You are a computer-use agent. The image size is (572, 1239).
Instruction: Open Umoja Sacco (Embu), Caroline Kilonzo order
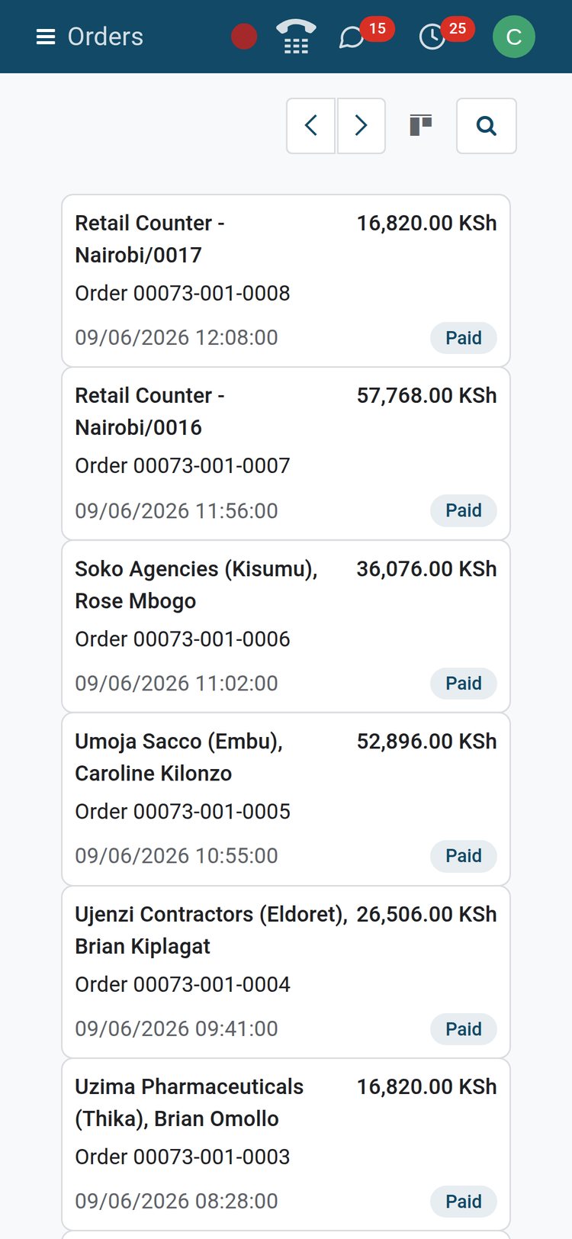(286, 800)
